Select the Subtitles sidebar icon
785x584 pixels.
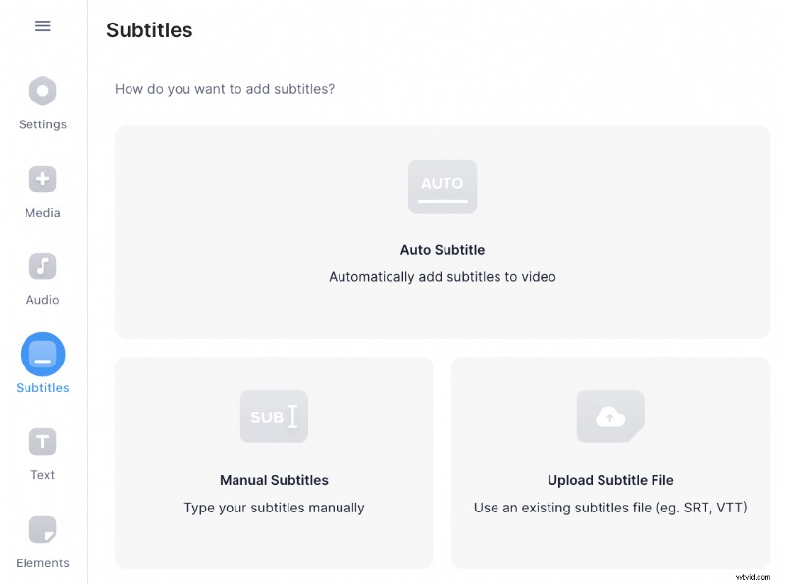[42, 355]
